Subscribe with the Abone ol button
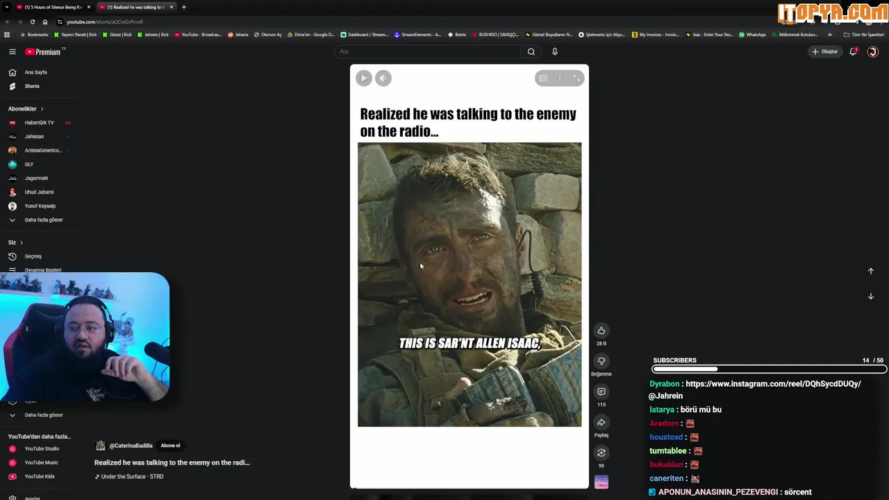The image size is (889, 500). click(x=170, y=446)
